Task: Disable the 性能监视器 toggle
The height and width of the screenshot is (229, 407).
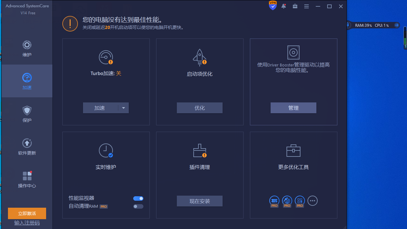Action: [138, 198]
